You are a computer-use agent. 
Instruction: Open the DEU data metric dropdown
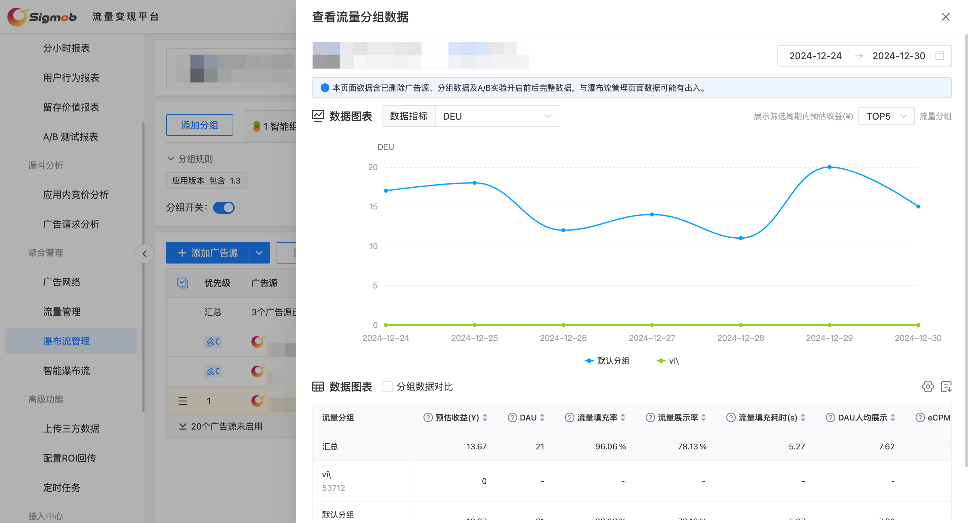pyautogui.click(x=497, y=116)
